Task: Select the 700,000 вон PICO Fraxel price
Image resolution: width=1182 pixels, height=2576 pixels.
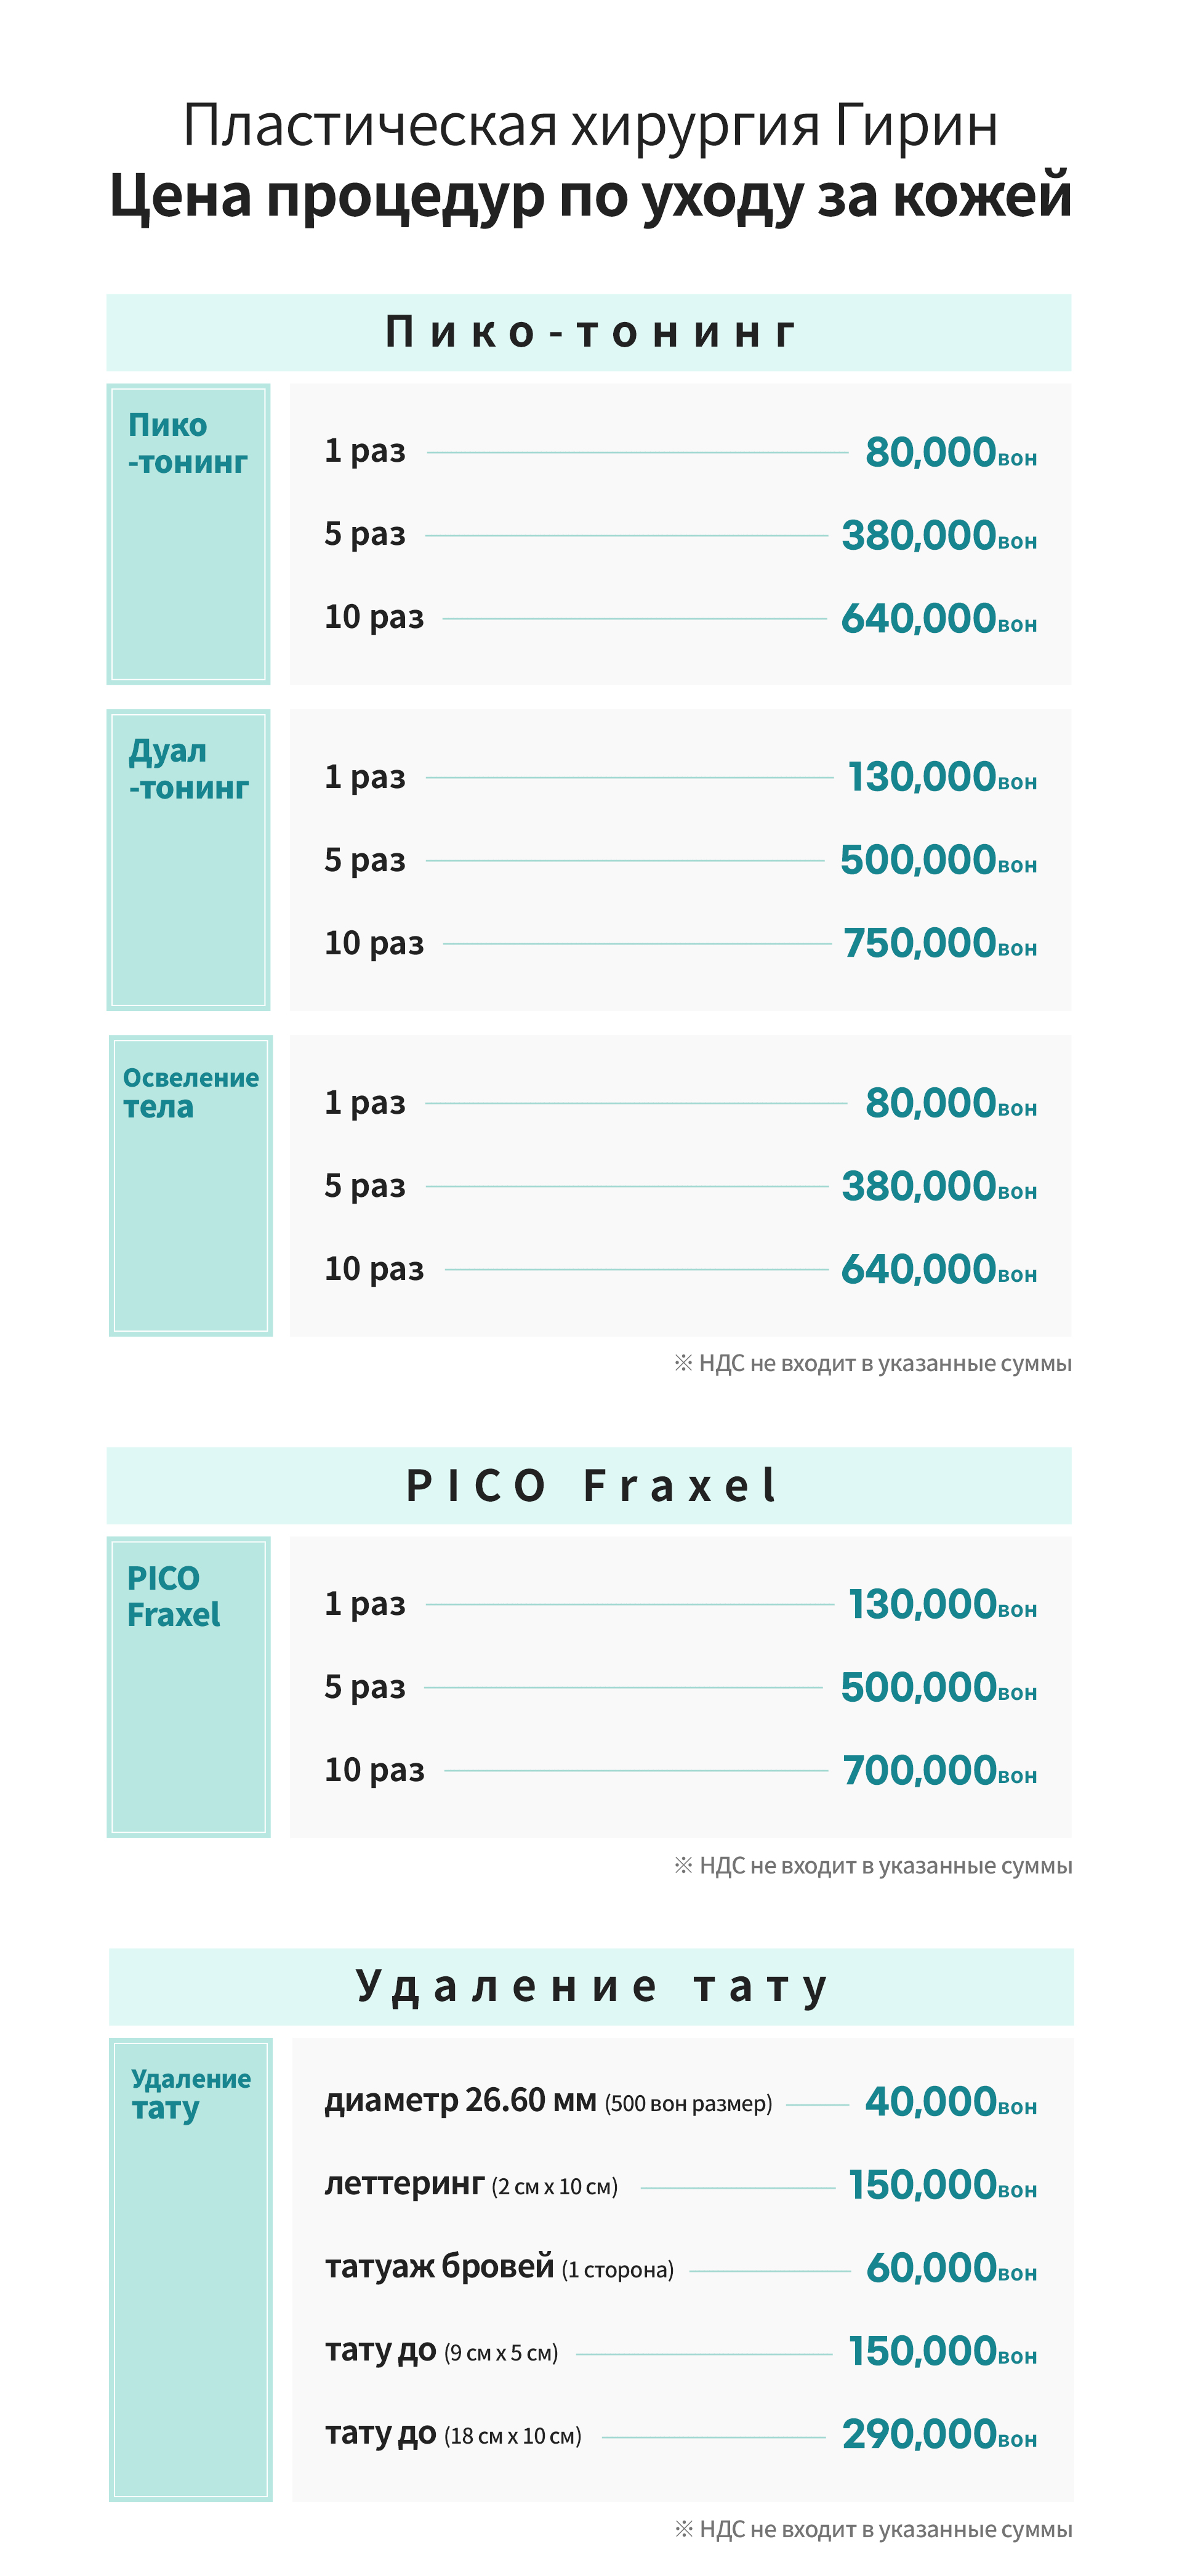Action: (x=940, y=1770)
